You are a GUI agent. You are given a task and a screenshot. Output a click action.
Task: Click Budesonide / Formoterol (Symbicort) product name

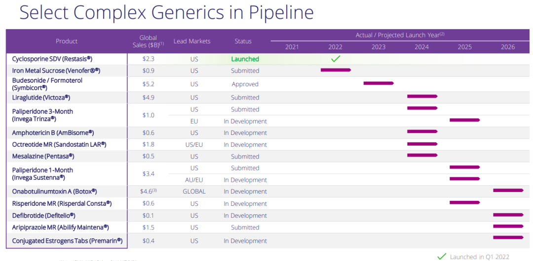(47, 84)
